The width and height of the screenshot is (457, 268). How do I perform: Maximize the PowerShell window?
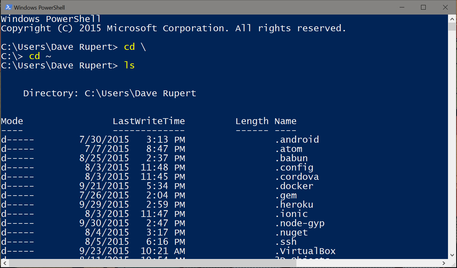423,7
